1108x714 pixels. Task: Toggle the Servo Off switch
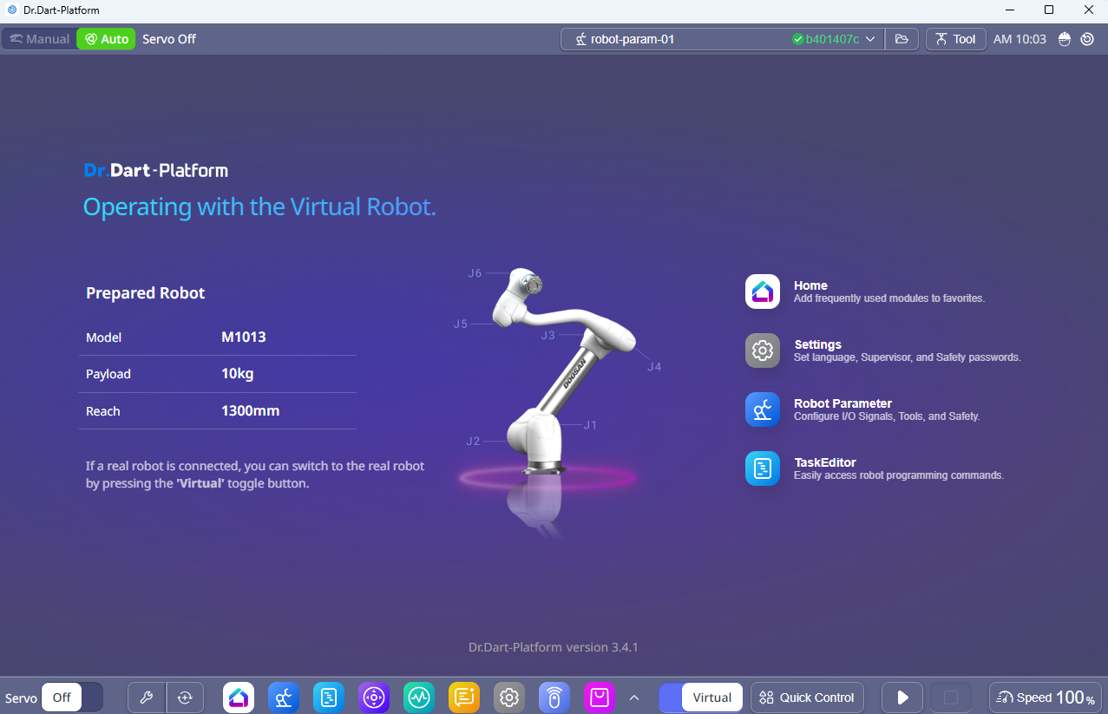tap(72, 698)
